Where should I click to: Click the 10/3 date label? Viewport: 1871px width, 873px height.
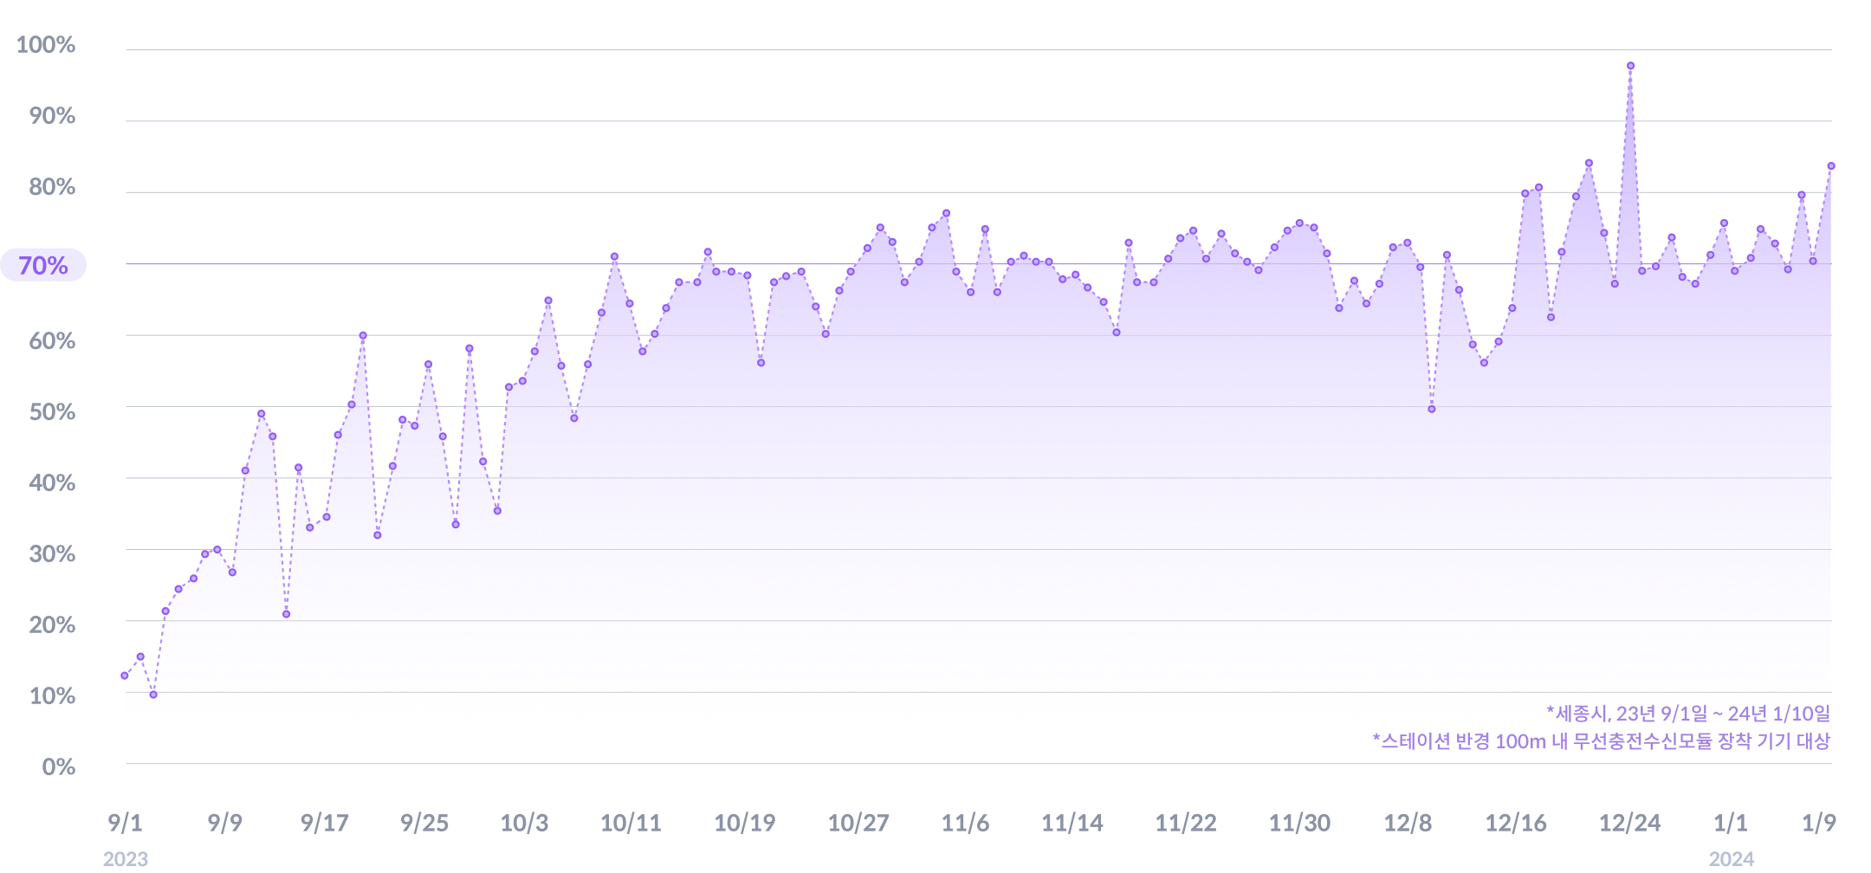click(x=524, y=823)
